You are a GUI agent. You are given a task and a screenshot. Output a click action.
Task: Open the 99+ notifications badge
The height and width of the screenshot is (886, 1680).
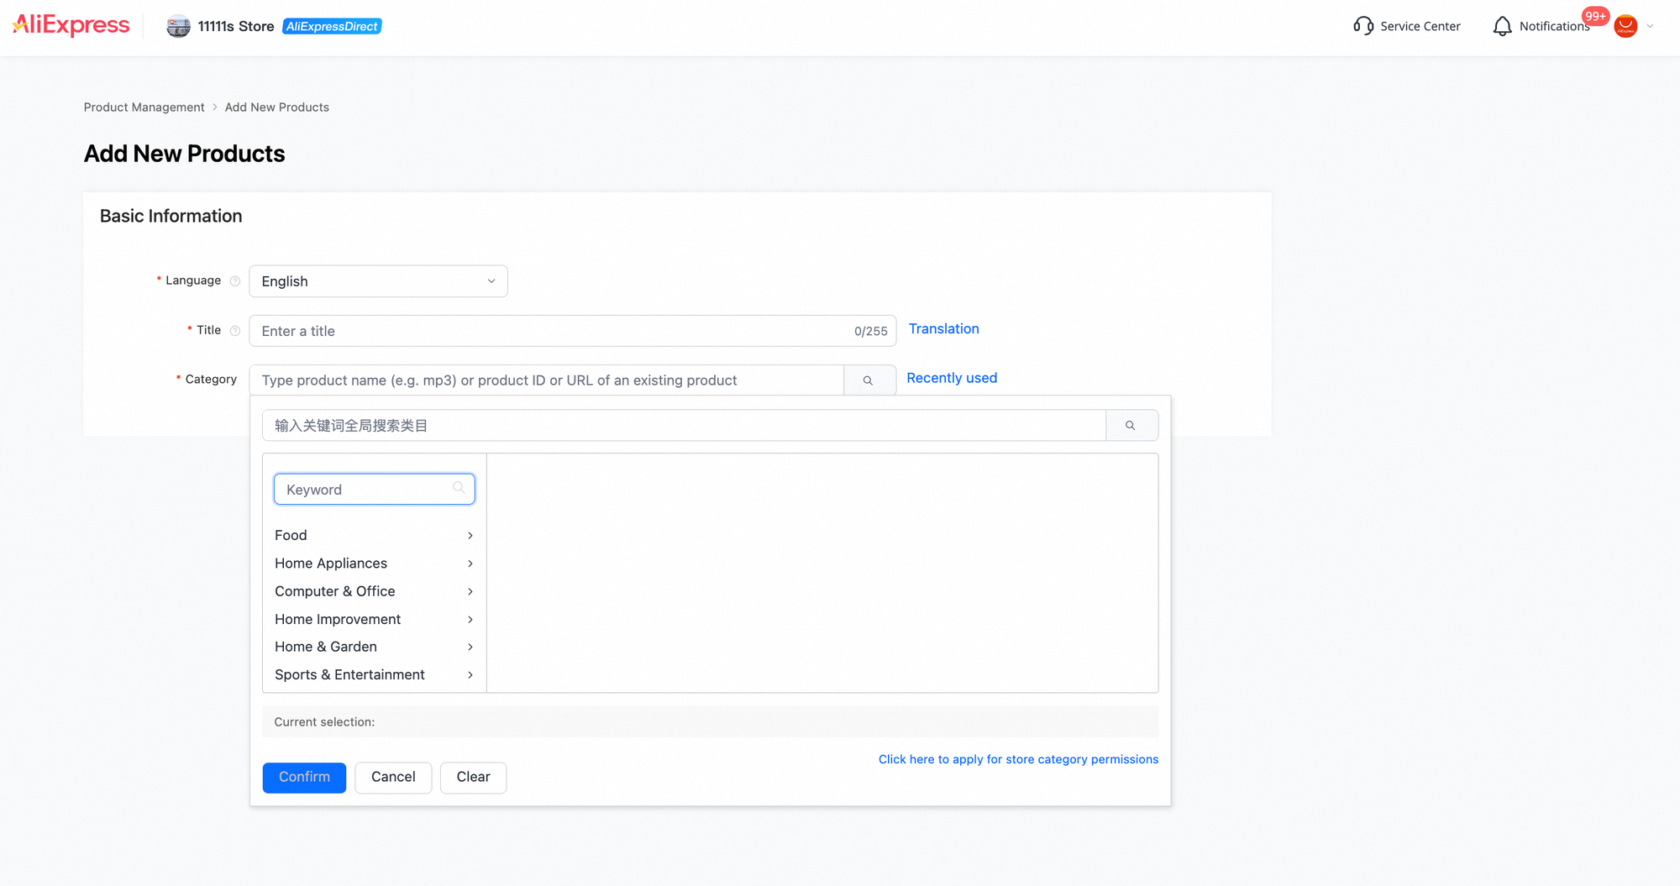click(x=1595, y=16)
